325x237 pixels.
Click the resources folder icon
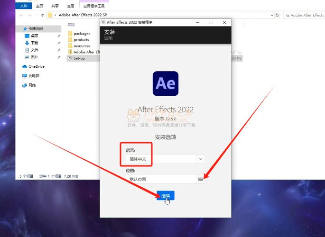70,46
